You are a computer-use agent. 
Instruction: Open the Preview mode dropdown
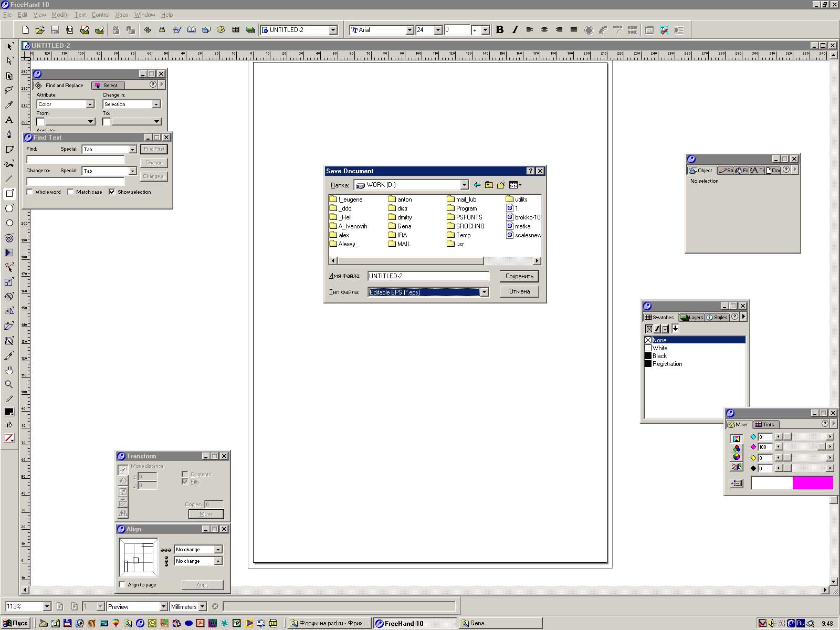163,606
